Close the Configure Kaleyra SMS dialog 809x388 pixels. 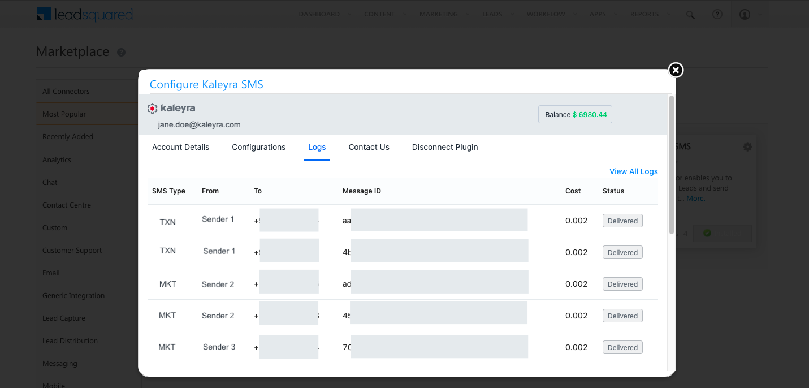[676, 70]
